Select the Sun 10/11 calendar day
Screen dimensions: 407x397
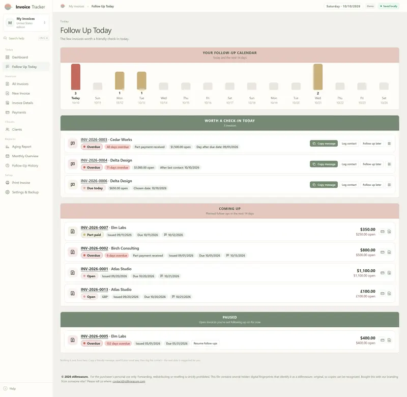pos(98,86)
